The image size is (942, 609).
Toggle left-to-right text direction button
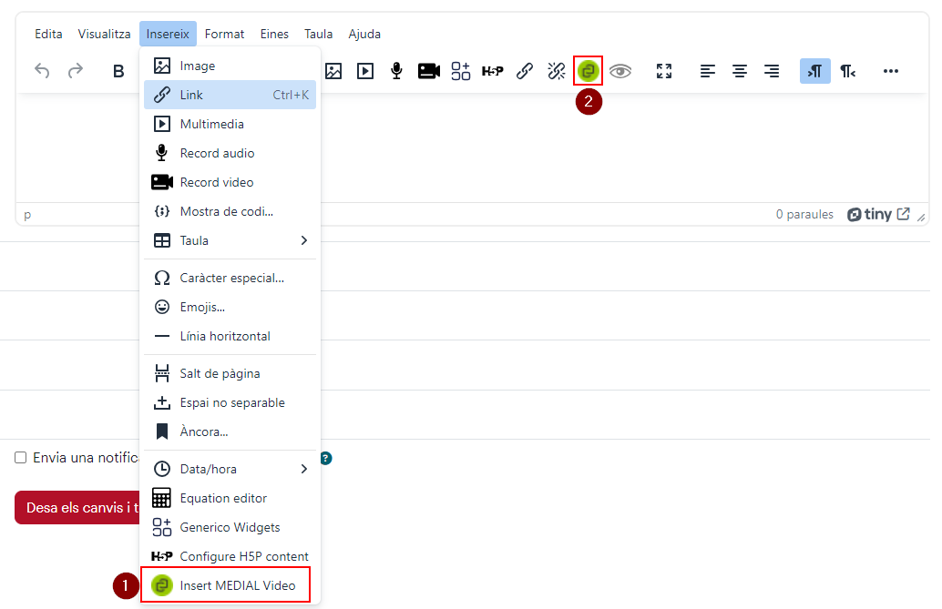(814, 71)
